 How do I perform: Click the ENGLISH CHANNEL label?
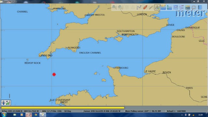coord(90,53)
